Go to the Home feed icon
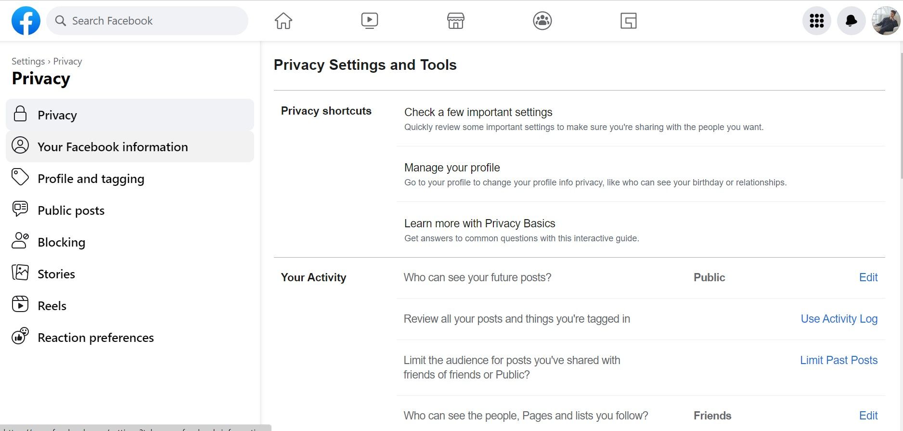Viewport: 903px width, 431px height. click(x=283, y=21)
